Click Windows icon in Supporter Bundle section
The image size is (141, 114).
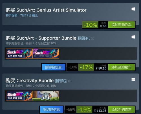133,37
